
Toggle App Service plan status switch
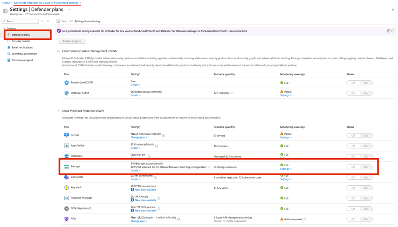pos(359,146)
